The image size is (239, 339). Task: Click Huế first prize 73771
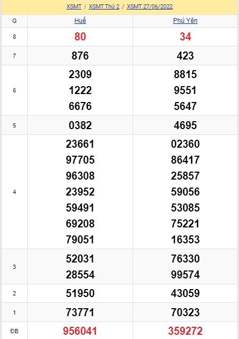(x=80, y=312)
